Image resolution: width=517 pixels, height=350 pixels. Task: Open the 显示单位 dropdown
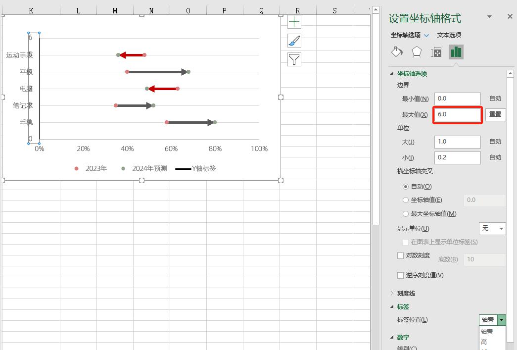[492, 228]
